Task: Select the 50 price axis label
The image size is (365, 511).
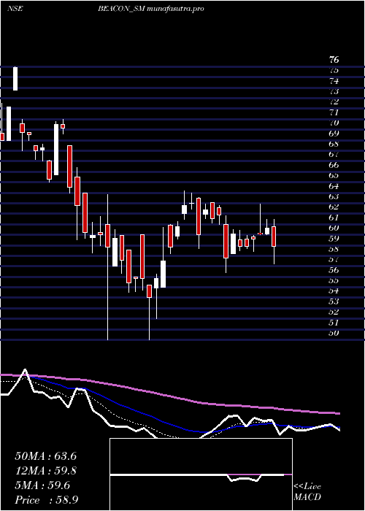Action: point(334,333)
